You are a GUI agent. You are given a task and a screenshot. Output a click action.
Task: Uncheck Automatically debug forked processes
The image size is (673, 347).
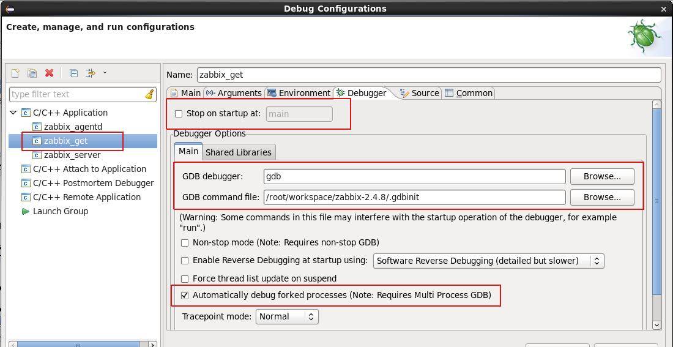click(185, 295)
